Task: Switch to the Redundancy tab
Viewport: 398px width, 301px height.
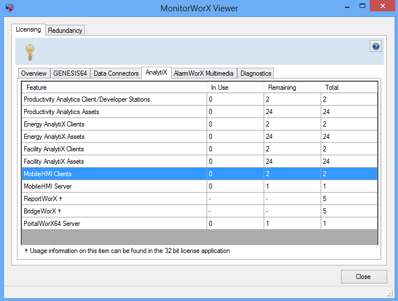Action: pyautogui.click(x=65, y=30)
